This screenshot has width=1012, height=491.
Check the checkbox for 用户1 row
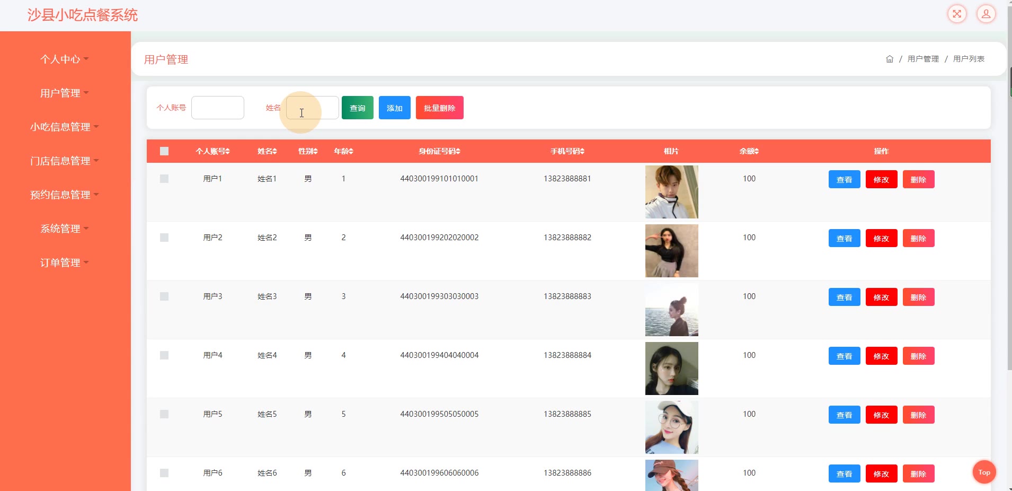(x=164, y=179)
